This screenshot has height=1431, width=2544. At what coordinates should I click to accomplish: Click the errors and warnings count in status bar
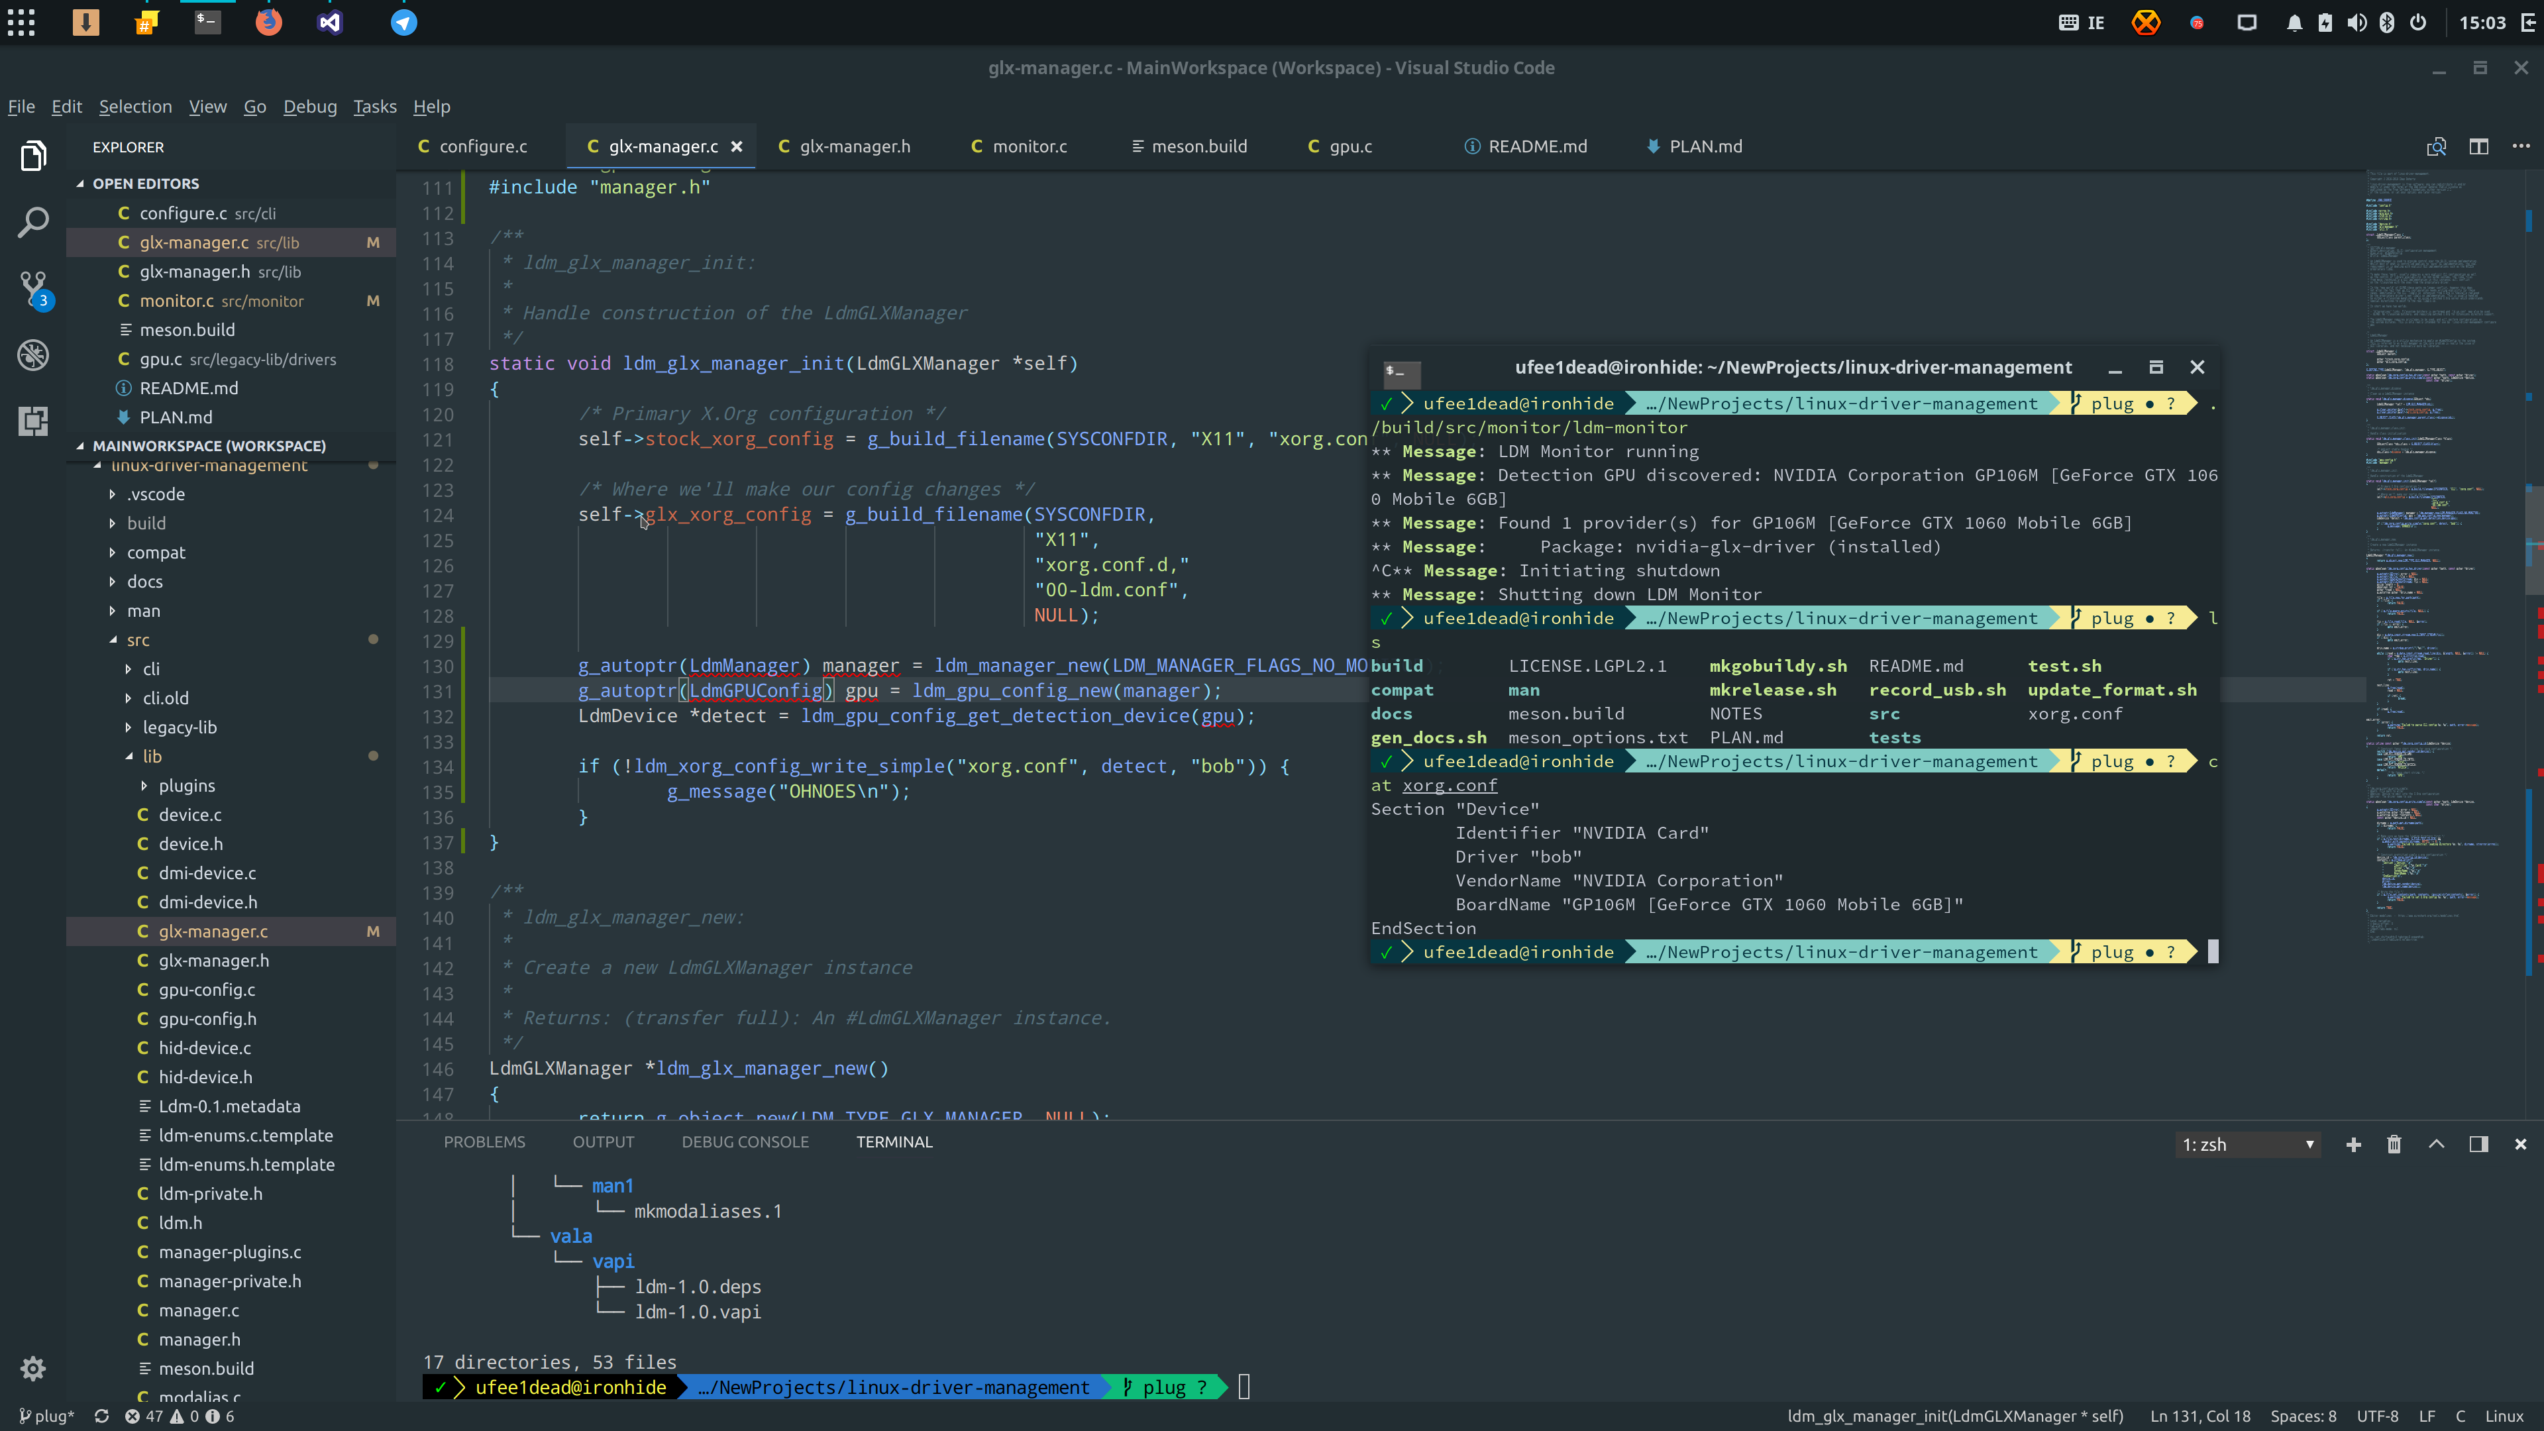coord(180,1416)
